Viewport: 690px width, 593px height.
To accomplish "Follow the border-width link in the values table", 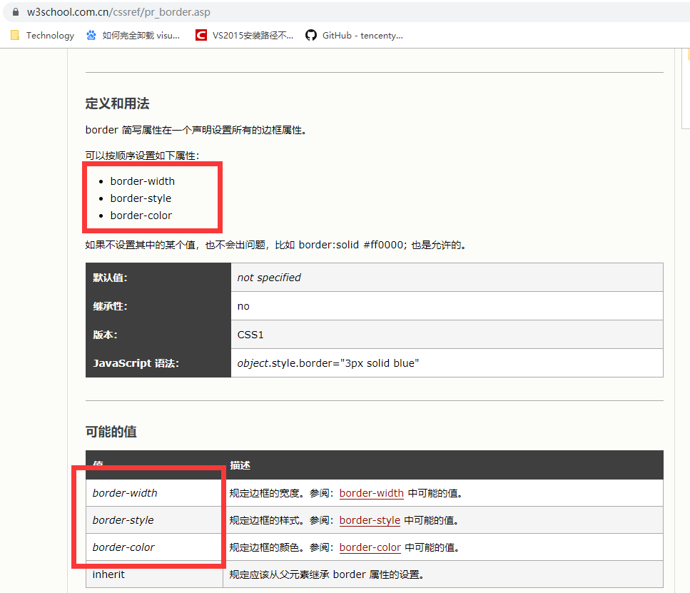I will coord(371,492).
